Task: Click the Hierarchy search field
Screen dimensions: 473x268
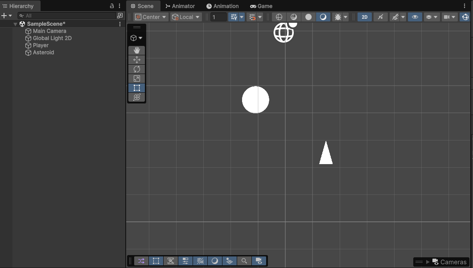Action: coord(67,16)
